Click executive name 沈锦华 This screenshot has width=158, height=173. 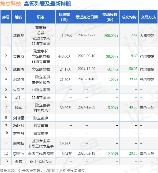tap(18, 35)
